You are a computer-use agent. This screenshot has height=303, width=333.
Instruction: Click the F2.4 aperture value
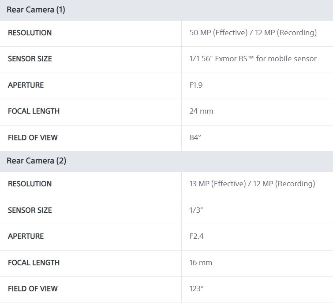(x=196, y=236)
